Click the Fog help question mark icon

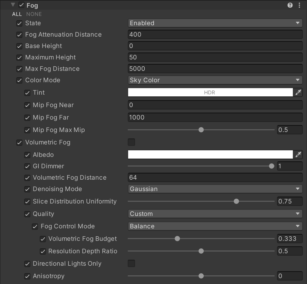290,5
